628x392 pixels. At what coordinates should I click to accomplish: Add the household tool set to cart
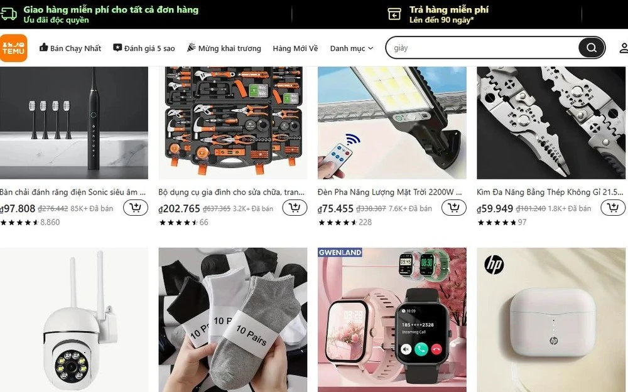295,208
